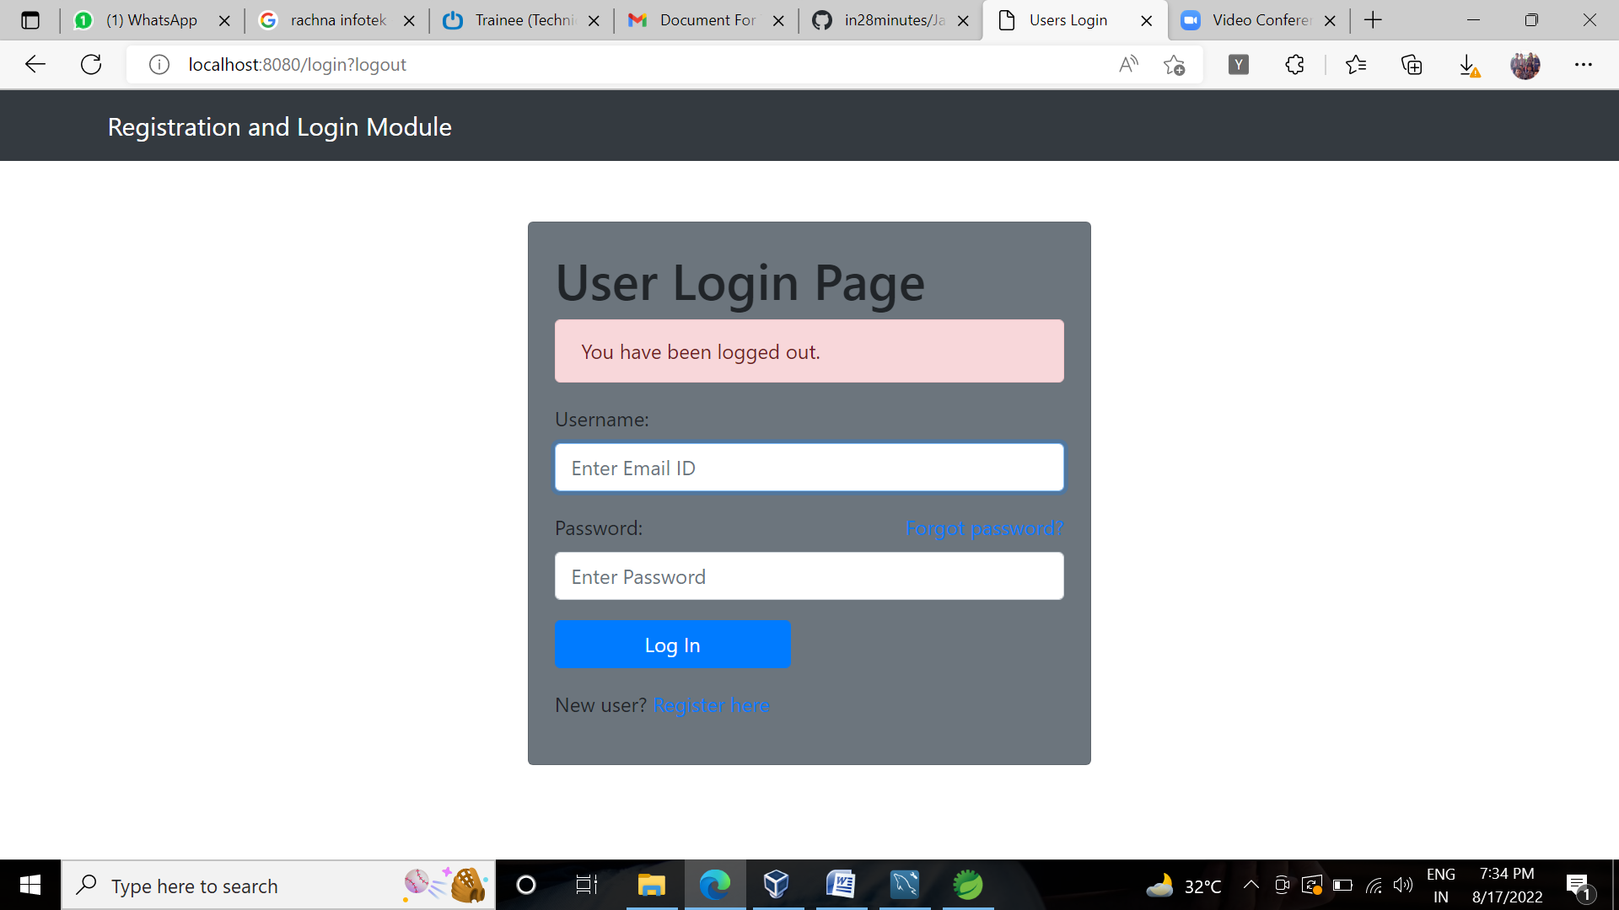Viewport: 1619px width, 910px height.
Task: Reload the current page
Action: pos(90,64)
